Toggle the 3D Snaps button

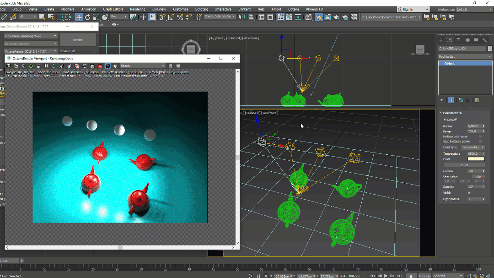click(x=162, y=17)
